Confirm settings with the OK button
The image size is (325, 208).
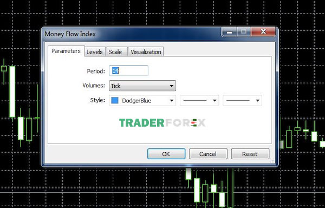(166, 154)
